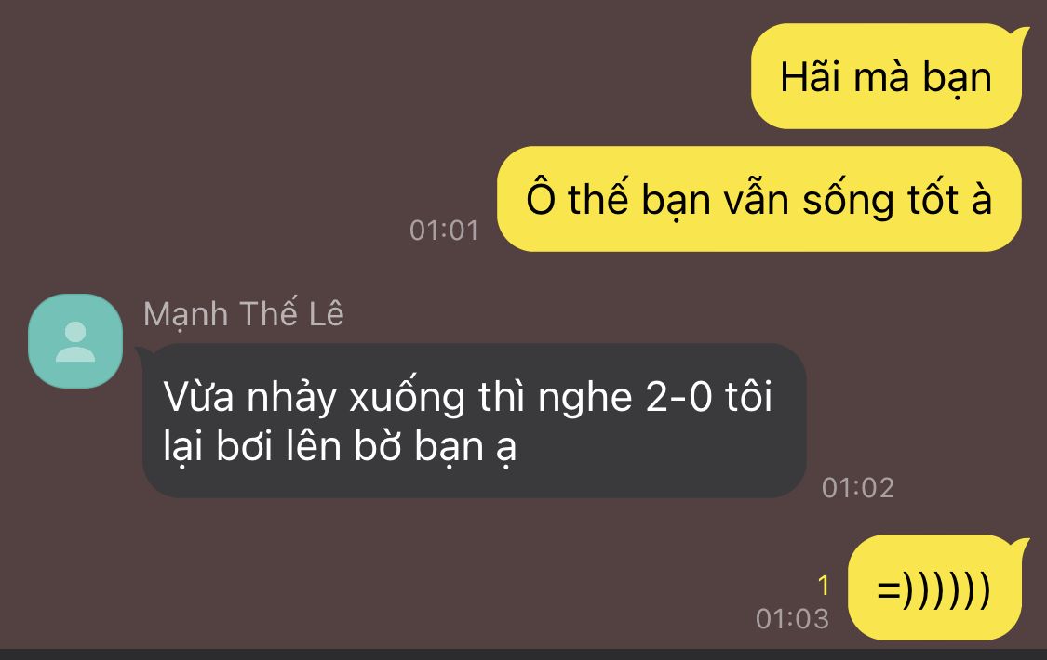Select the "Ô thế bạn vẫn sống tốt à" message
Screen dimensions: 1047x660
tap(759, 199)
